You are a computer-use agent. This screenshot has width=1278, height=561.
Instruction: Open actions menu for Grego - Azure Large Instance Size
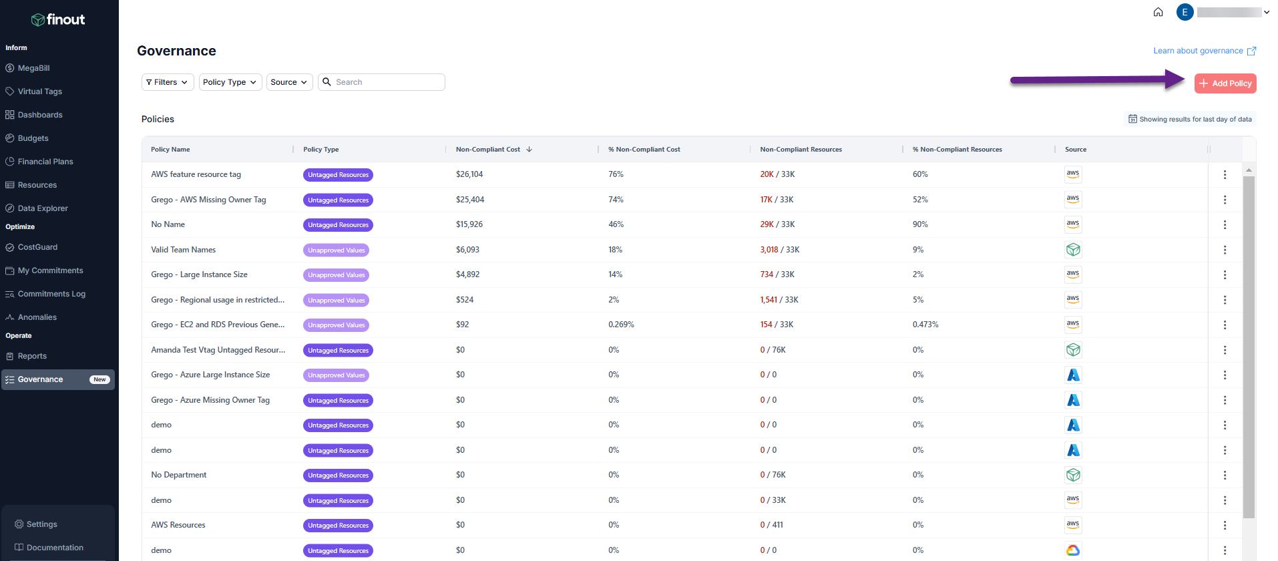(1225, 375)
